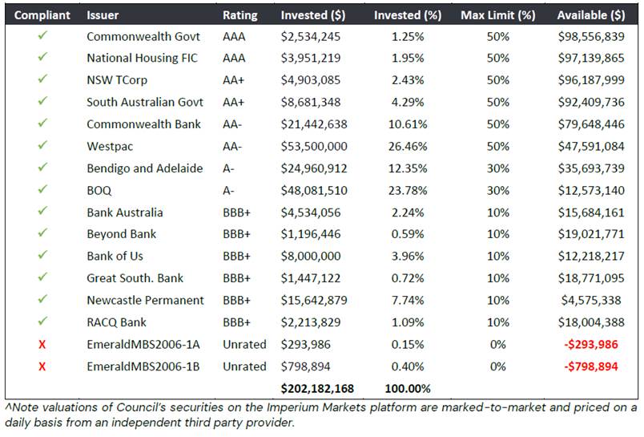
Task: Select the Rating column header
Action: [x=239, y=15]
